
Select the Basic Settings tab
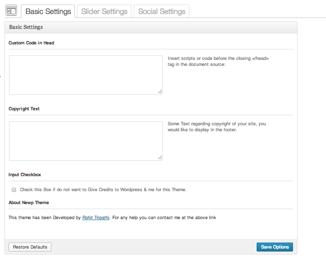pyautogui.click(x=48, y=11)
